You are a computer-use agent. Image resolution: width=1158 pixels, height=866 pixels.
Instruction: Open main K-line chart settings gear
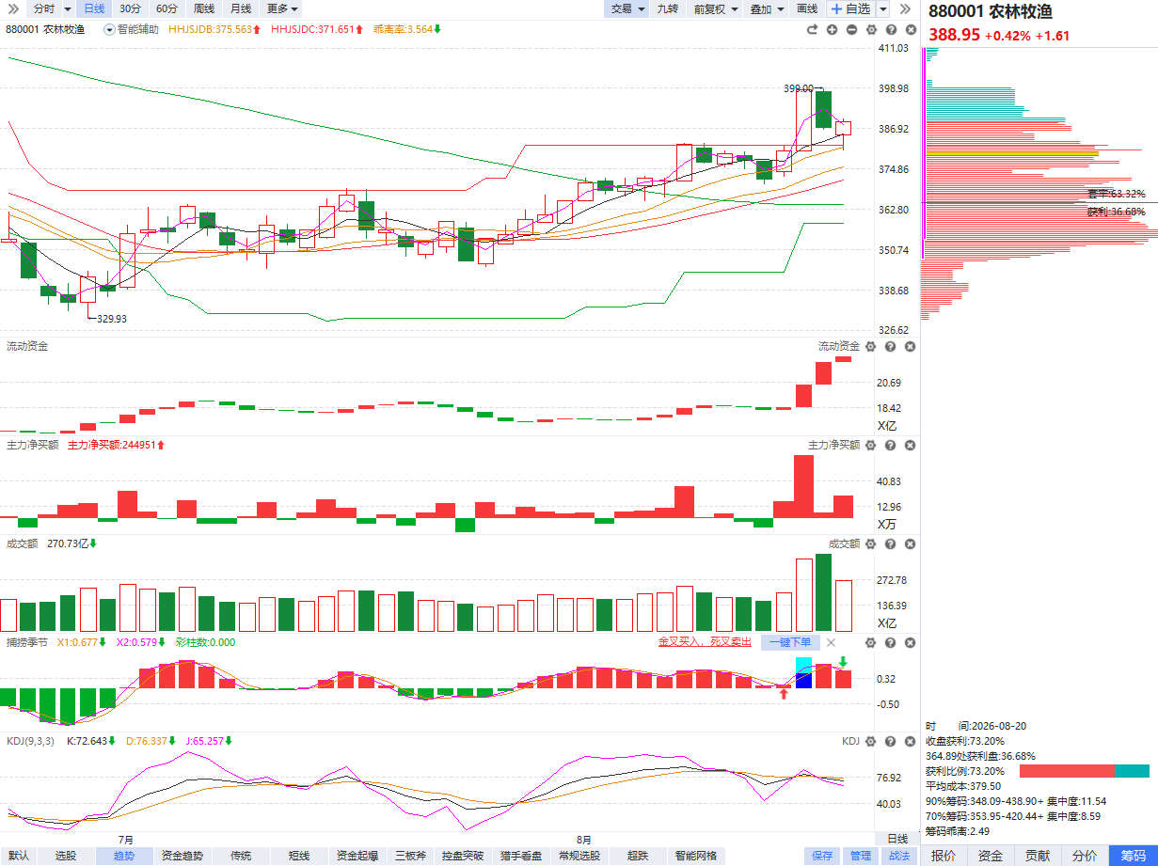point(871,29)
